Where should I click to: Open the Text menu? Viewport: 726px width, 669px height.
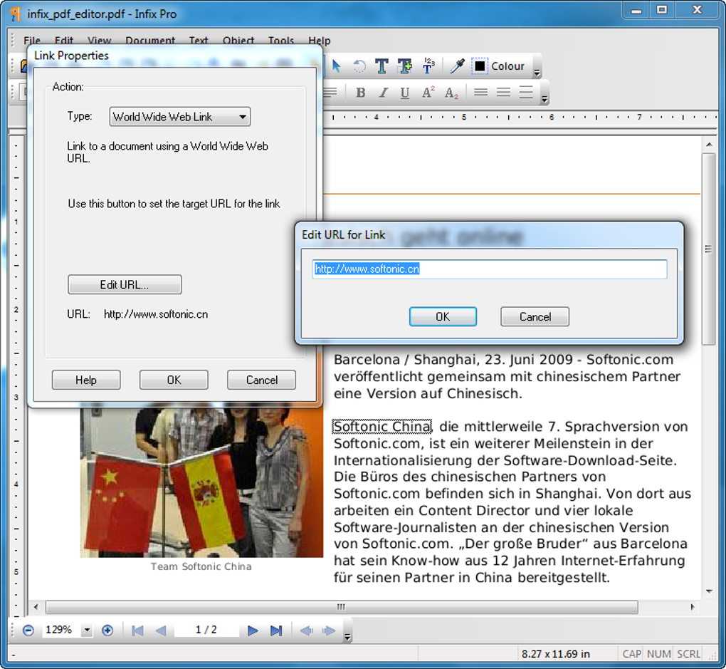click(199, 41)
